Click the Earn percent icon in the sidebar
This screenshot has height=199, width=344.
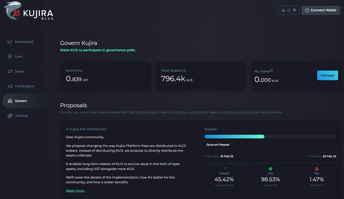pyautogui.click(x=10, y=57)
